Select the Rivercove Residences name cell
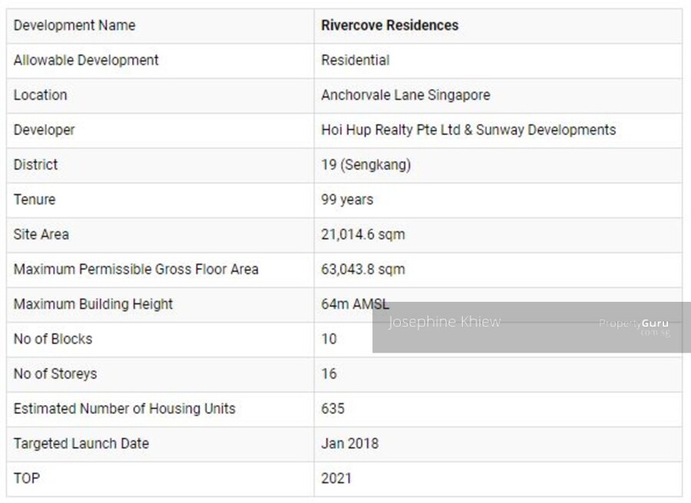This screenshot has width=691, height=503. tap(389, 25)
